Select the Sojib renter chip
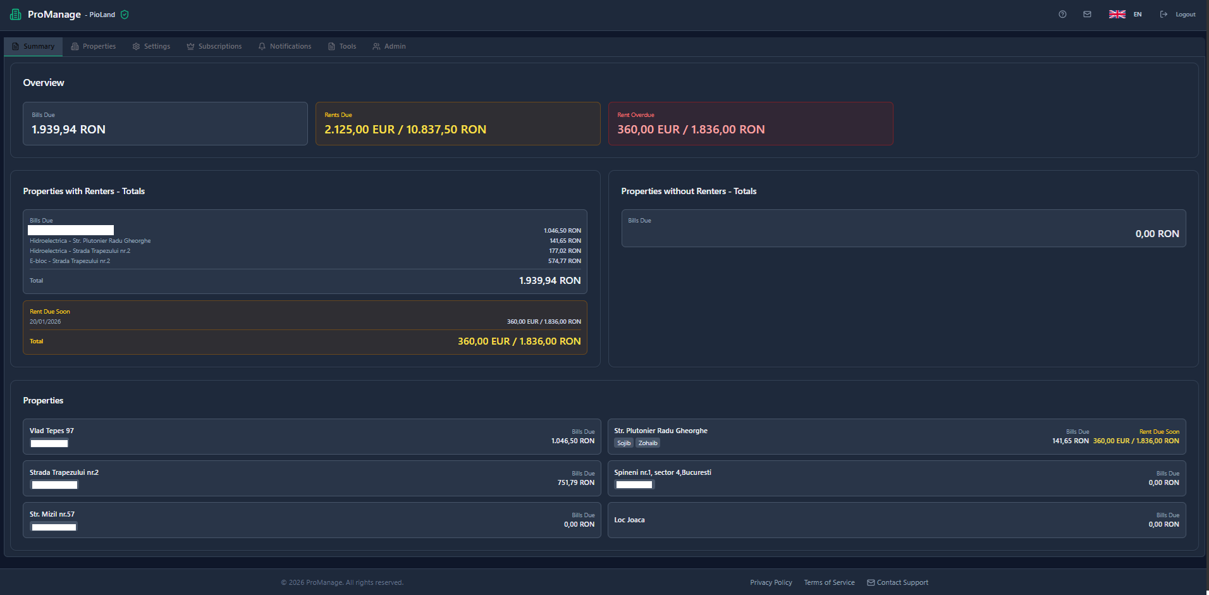 click(x=623, y=443)
